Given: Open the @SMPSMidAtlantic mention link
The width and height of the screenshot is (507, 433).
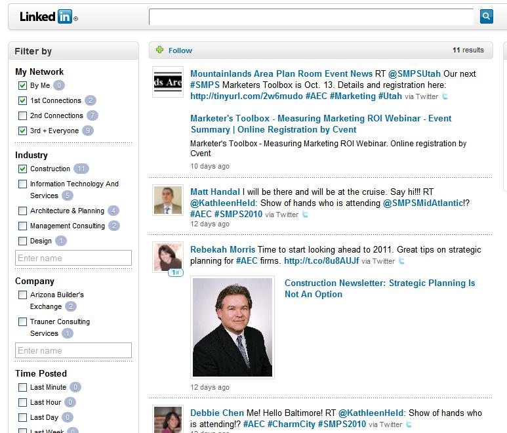Looking at the screenshot, I should coord(423,203).
